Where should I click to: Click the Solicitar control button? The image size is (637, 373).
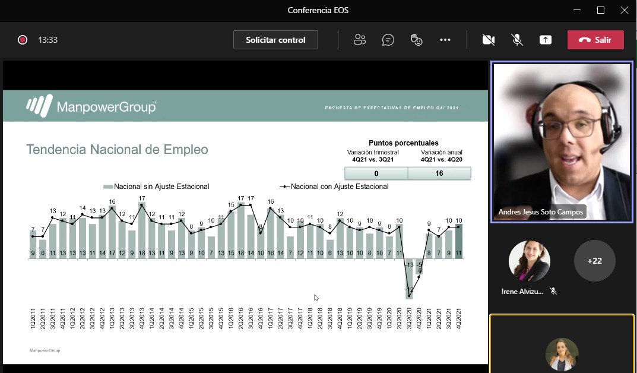point(275,40)
